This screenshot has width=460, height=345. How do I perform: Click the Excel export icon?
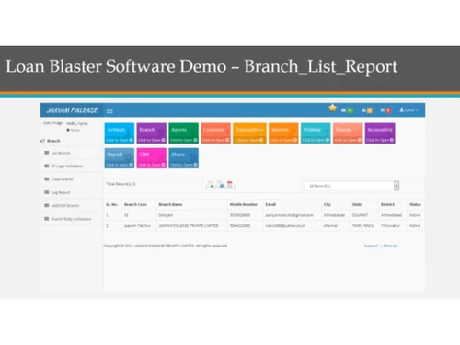click(211, 185)
